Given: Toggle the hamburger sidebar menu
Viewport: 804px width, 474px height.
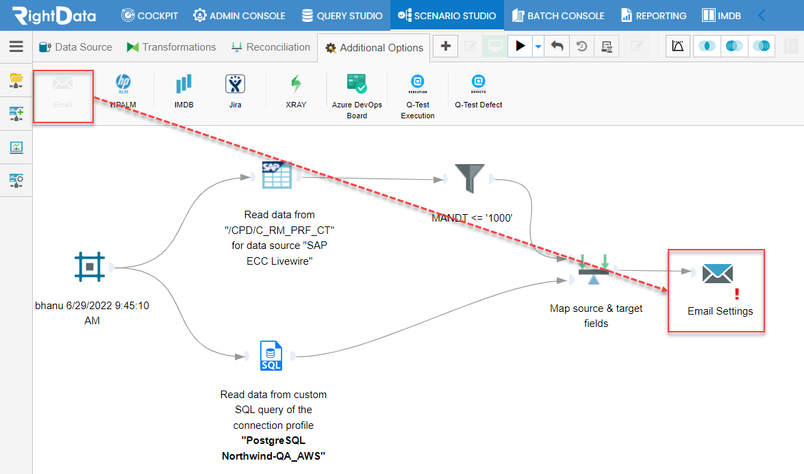Looking at the screenshot, I should point(16,47).
